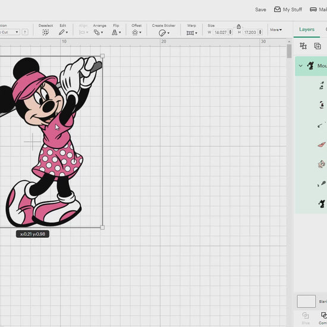This screenshot has height=327, width=327.
Task: Click the Combine icon at the panel bottom
Action: 323,315
